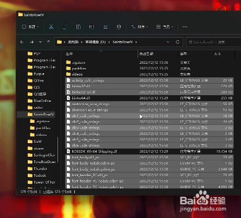Go forward with the right arrow

[32, 42]
